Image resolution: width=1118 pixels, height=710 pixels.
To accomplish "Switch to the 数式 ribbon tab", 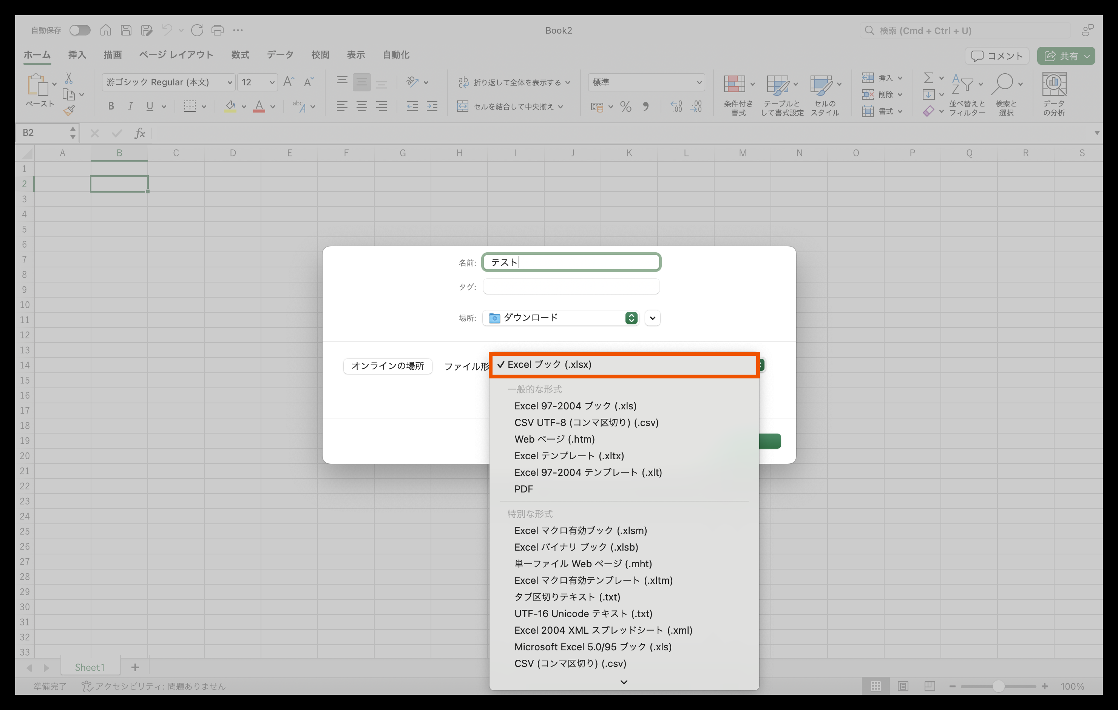I will (240, 55).
